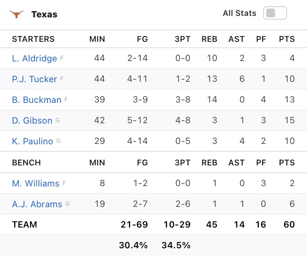
Task: Click the starters AST column header
Action: (x=237, y=39)
